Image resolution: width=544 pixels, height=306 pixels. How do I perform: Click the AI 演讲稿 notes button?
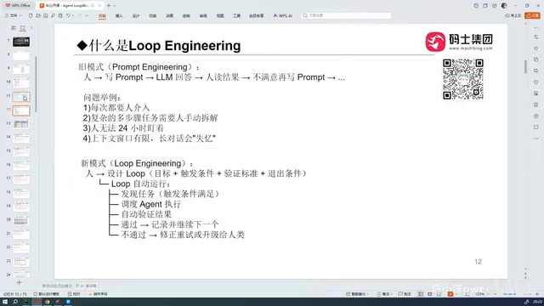tap(86, 286)
